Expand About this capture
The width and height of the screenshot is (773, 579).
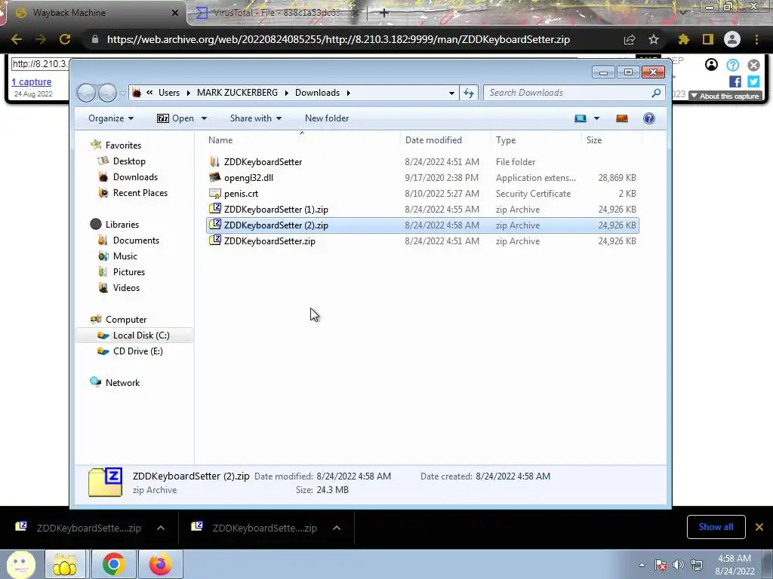(x=725, y=96)
